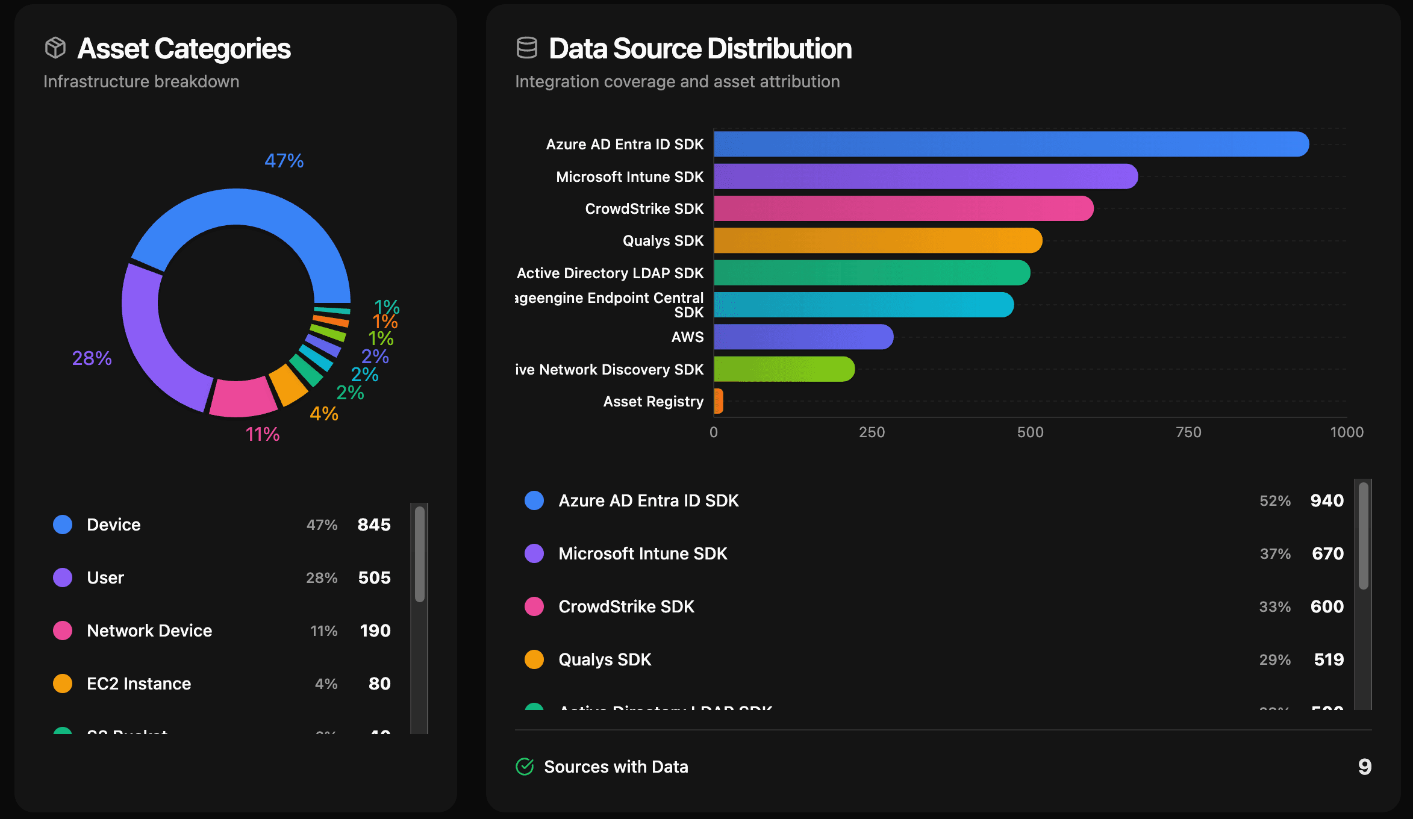Click the AWS chart axis label
This screenshot has width=1413, height=819.
click(687, 337)
